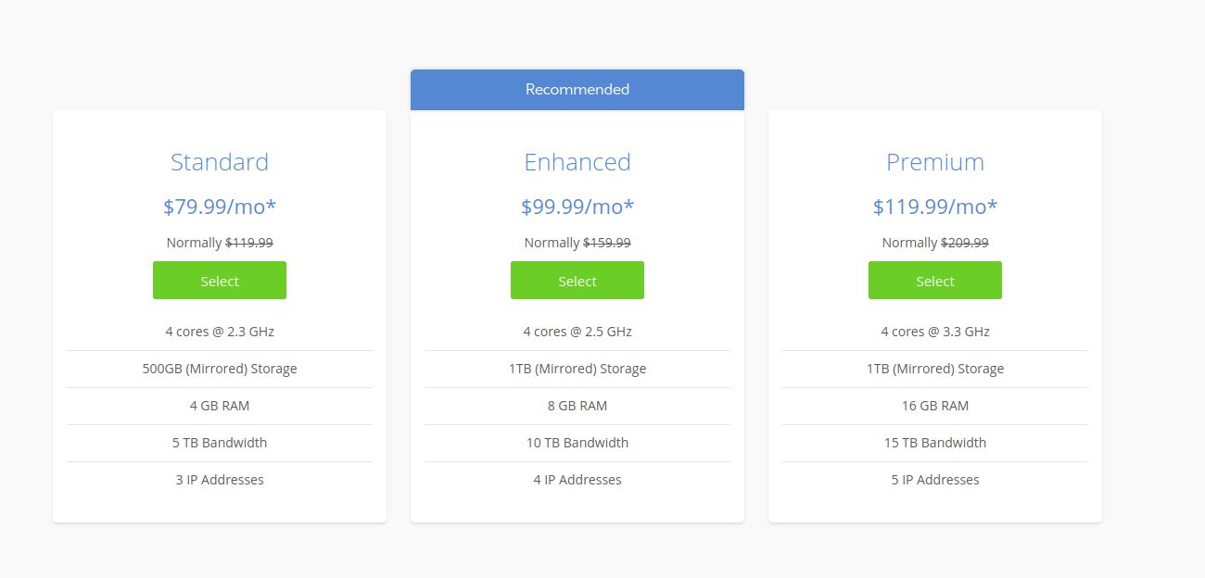Click the 16 GB RAM row under Premium
This screenshot has height=578, width=1205.
click(934, 405)
